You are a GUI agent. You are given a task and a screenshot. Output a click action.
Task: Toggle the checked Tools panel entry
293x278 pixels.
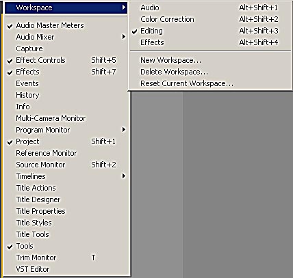pos(66,246)
